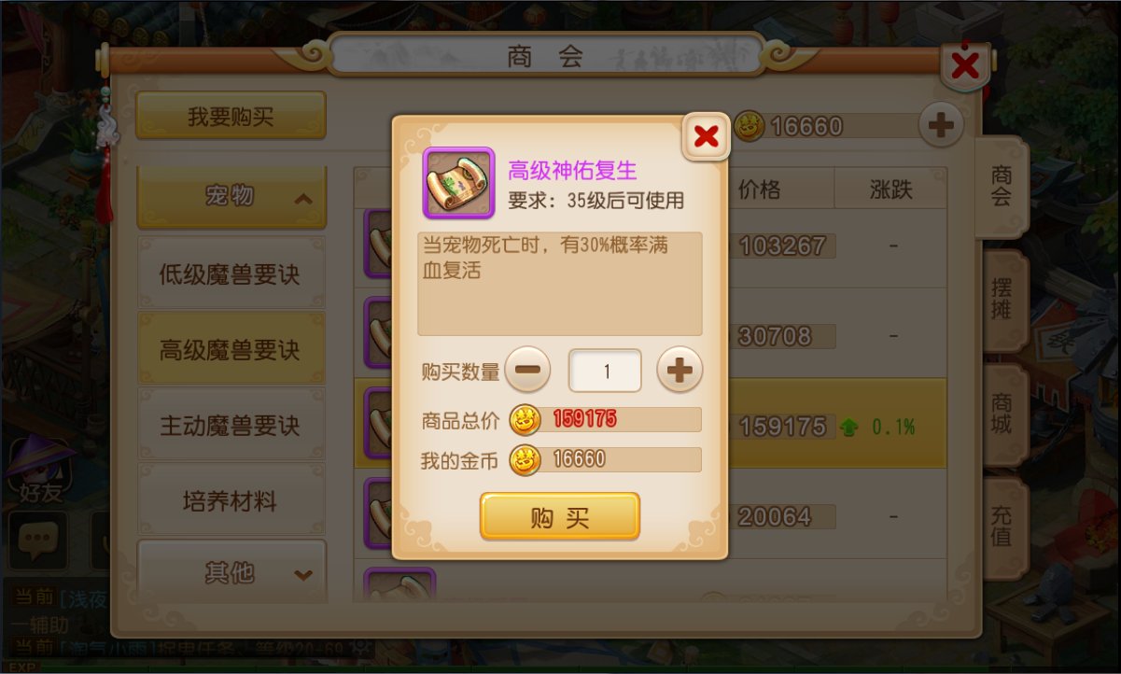Add gold coins with top plus icon

tap(941, 126)
